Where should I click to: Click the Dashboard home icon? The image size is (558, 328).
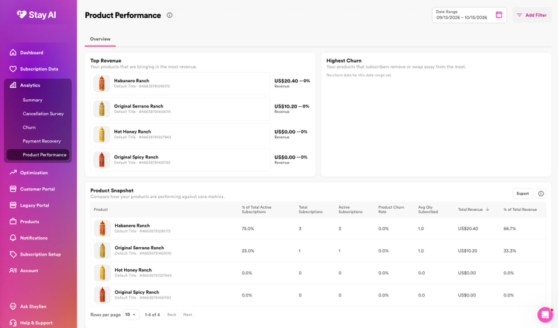pos(13,53)
